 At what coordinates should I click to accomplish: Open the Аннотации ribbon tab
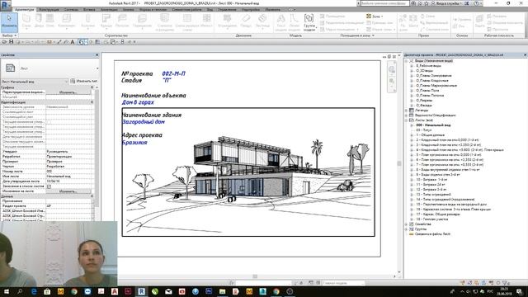click(x=109, y=10)
